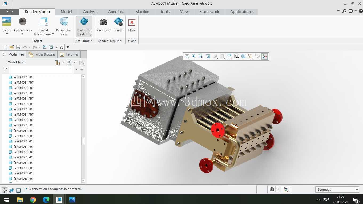The width and height of the screenshot is (363, 204).
Task: Open the dropdown beside the binoculars
Action: coord(277,189)
